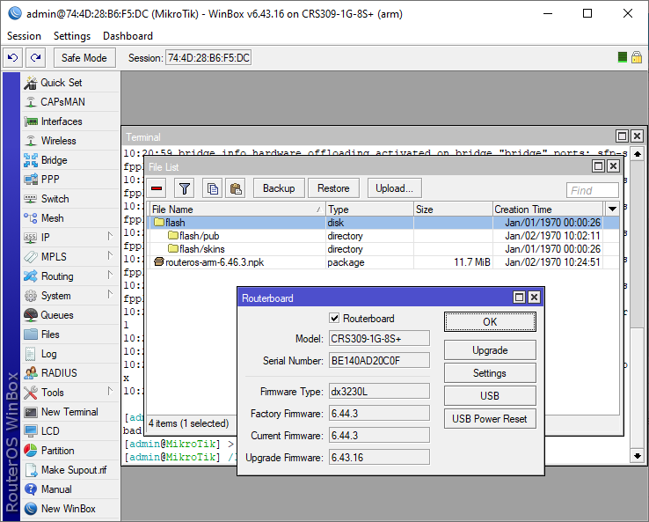Click the Session address field
649x522 pixels.
[x=208, y=57]
